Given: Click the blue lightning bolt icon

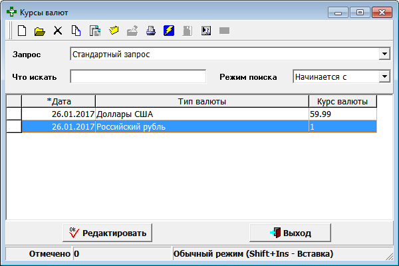Looking at the screenshot, I should click(x=169, y=31).
